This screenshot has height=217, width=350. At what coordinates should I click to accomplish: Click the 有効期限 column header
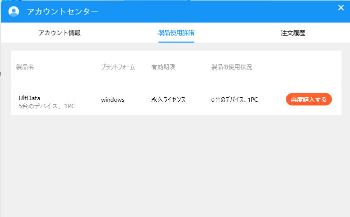[x=163, y=67]
